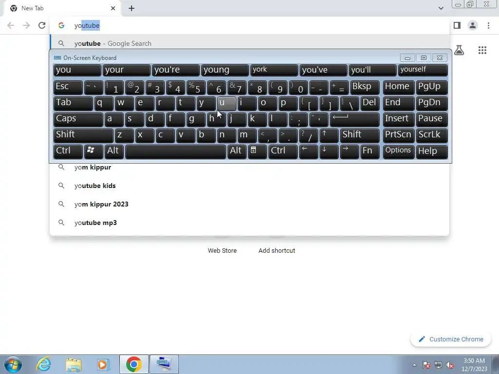The width and height of the screenshot is (499, 374).
Task: Choose 'yom kippur 2023' suggestion
Action: 250,204
